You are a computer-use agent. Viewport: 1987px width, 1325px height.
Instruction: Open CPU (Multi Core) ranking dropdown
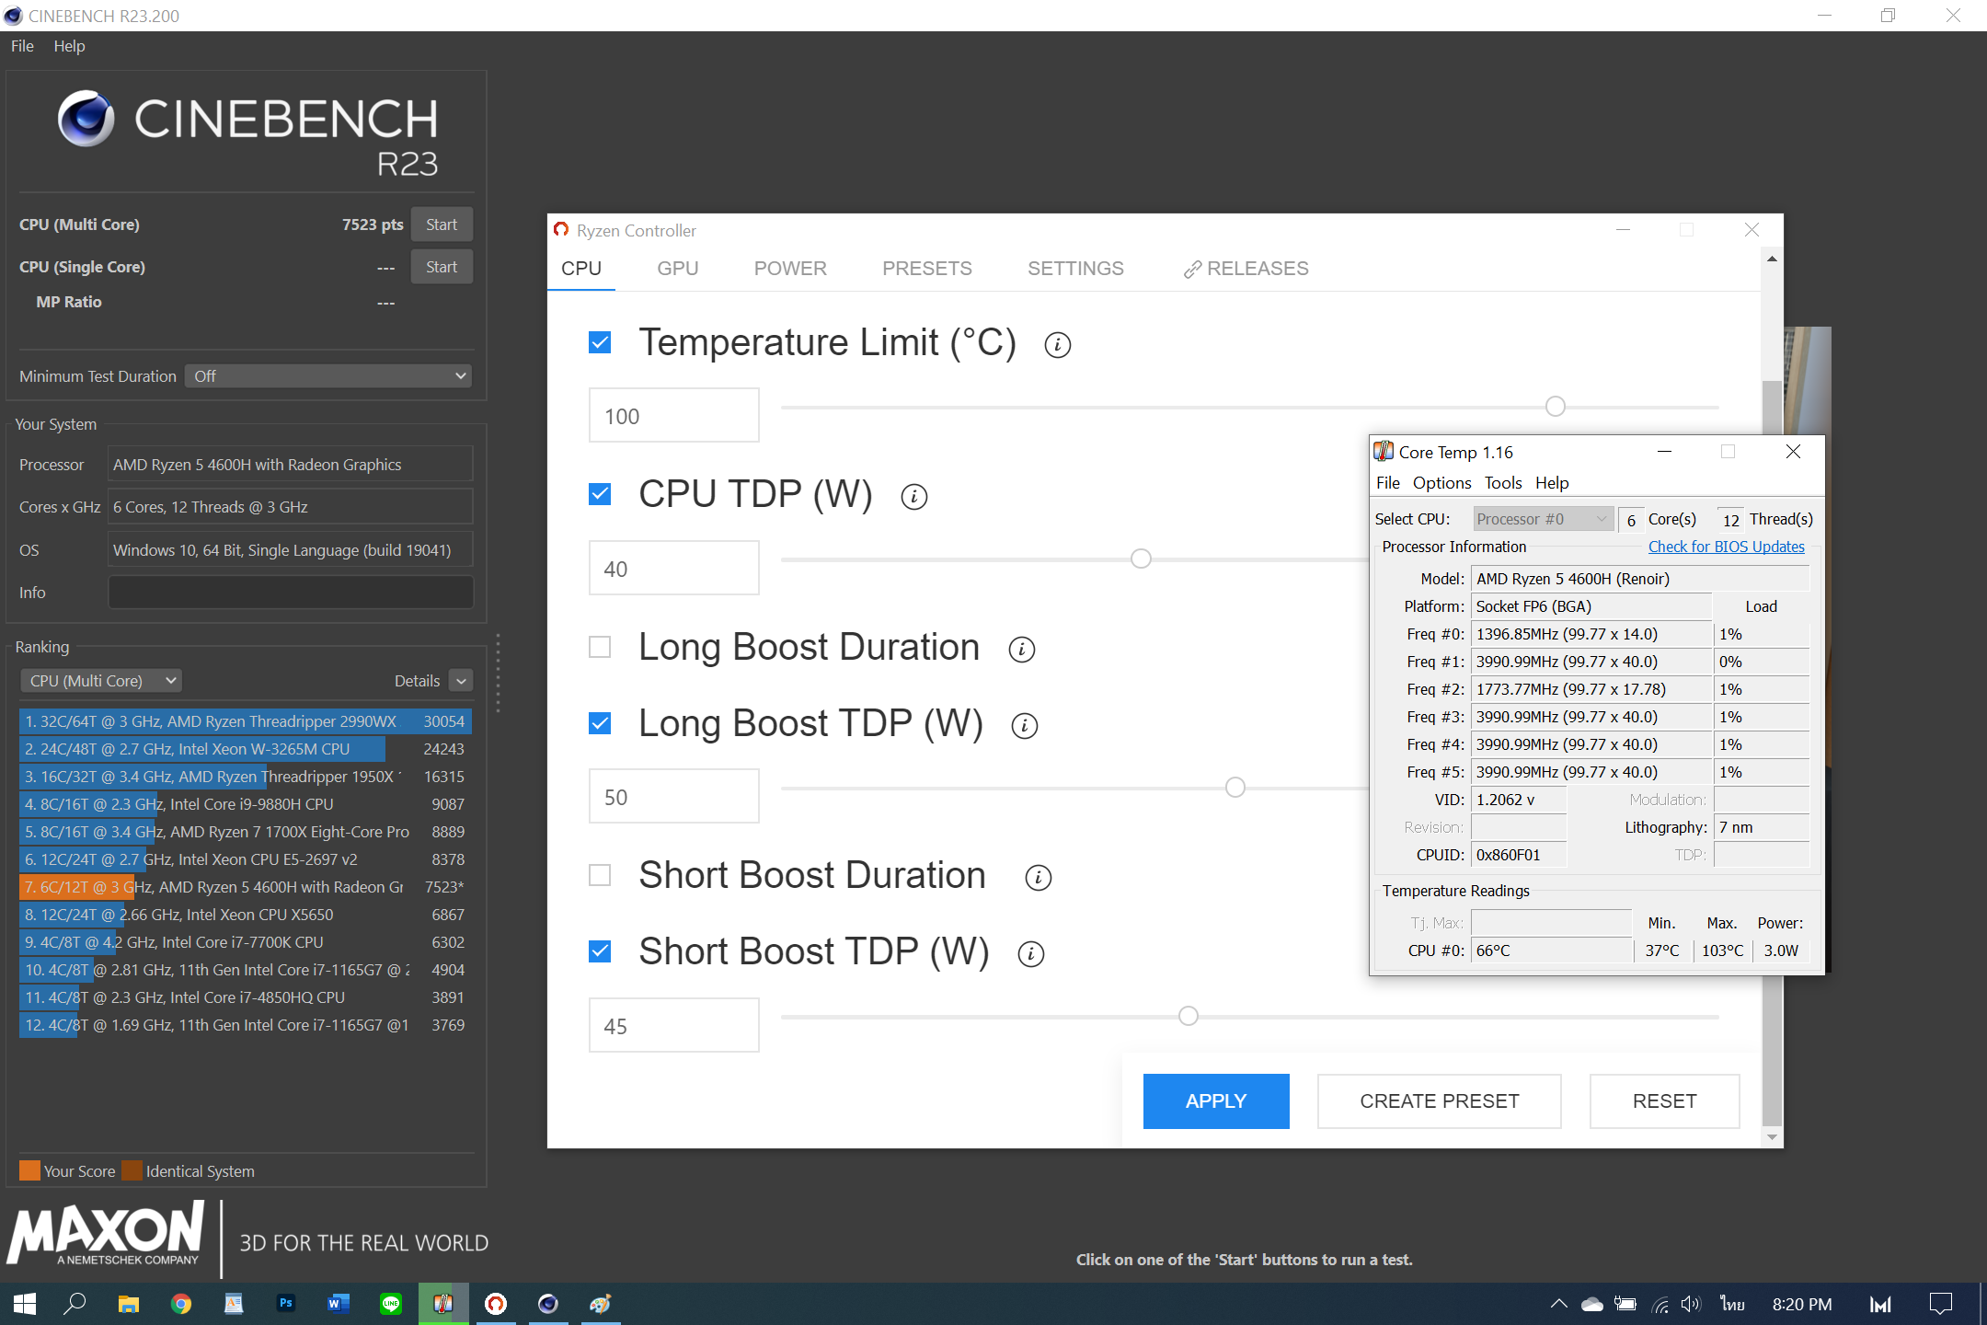(x=101, y=681)
